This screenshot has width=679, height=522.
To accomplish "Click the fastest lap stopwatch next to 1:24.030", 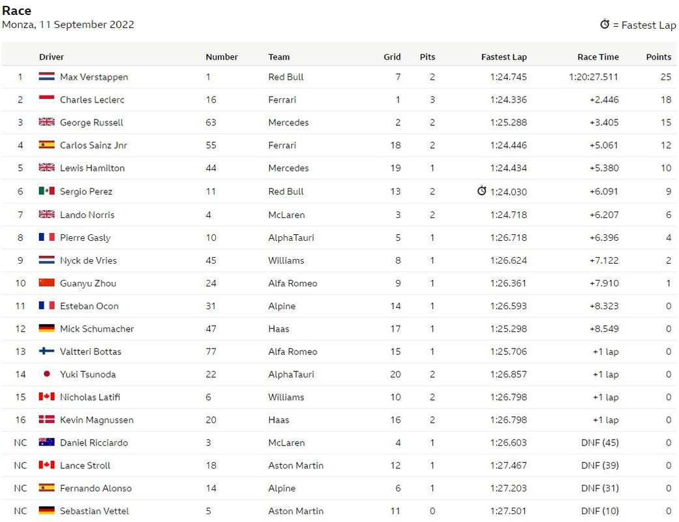I will click(481, 191).
